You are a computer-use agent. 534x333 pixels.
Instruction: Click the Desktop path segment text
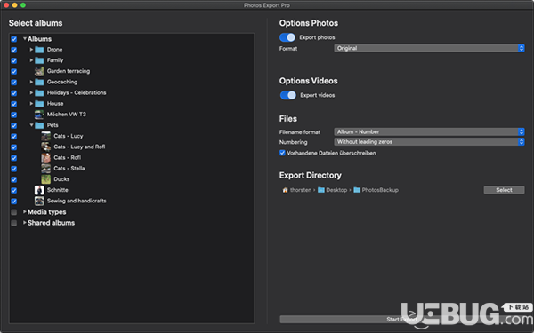pyautogui.click(x=336, y=190)
